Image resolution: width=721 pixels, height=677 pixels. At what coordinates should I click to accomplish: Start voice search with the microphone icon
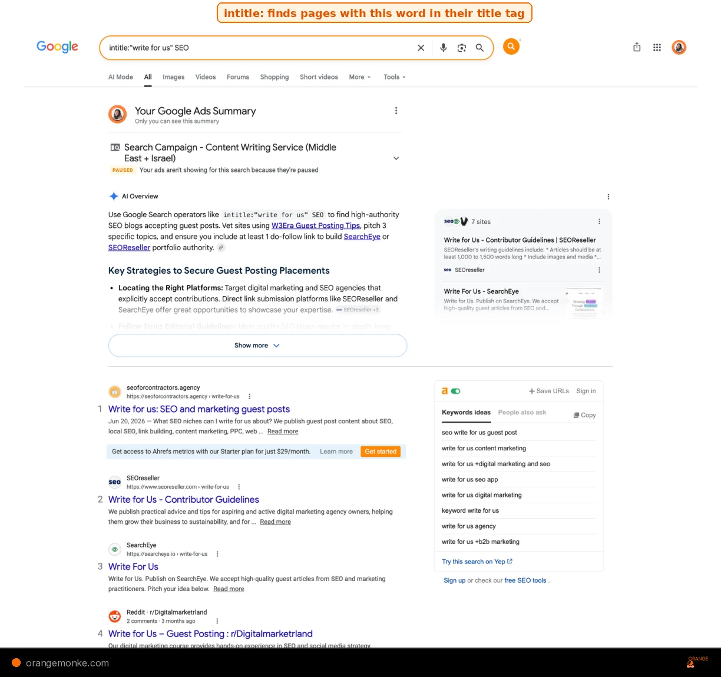pyautogui.click(x=443, y=48)
